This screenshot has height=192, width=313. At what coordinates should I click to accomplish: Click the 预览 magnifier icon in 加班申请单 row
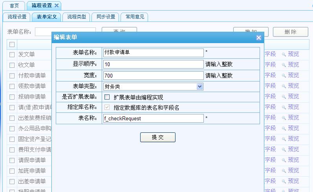(x=284, y=171)
